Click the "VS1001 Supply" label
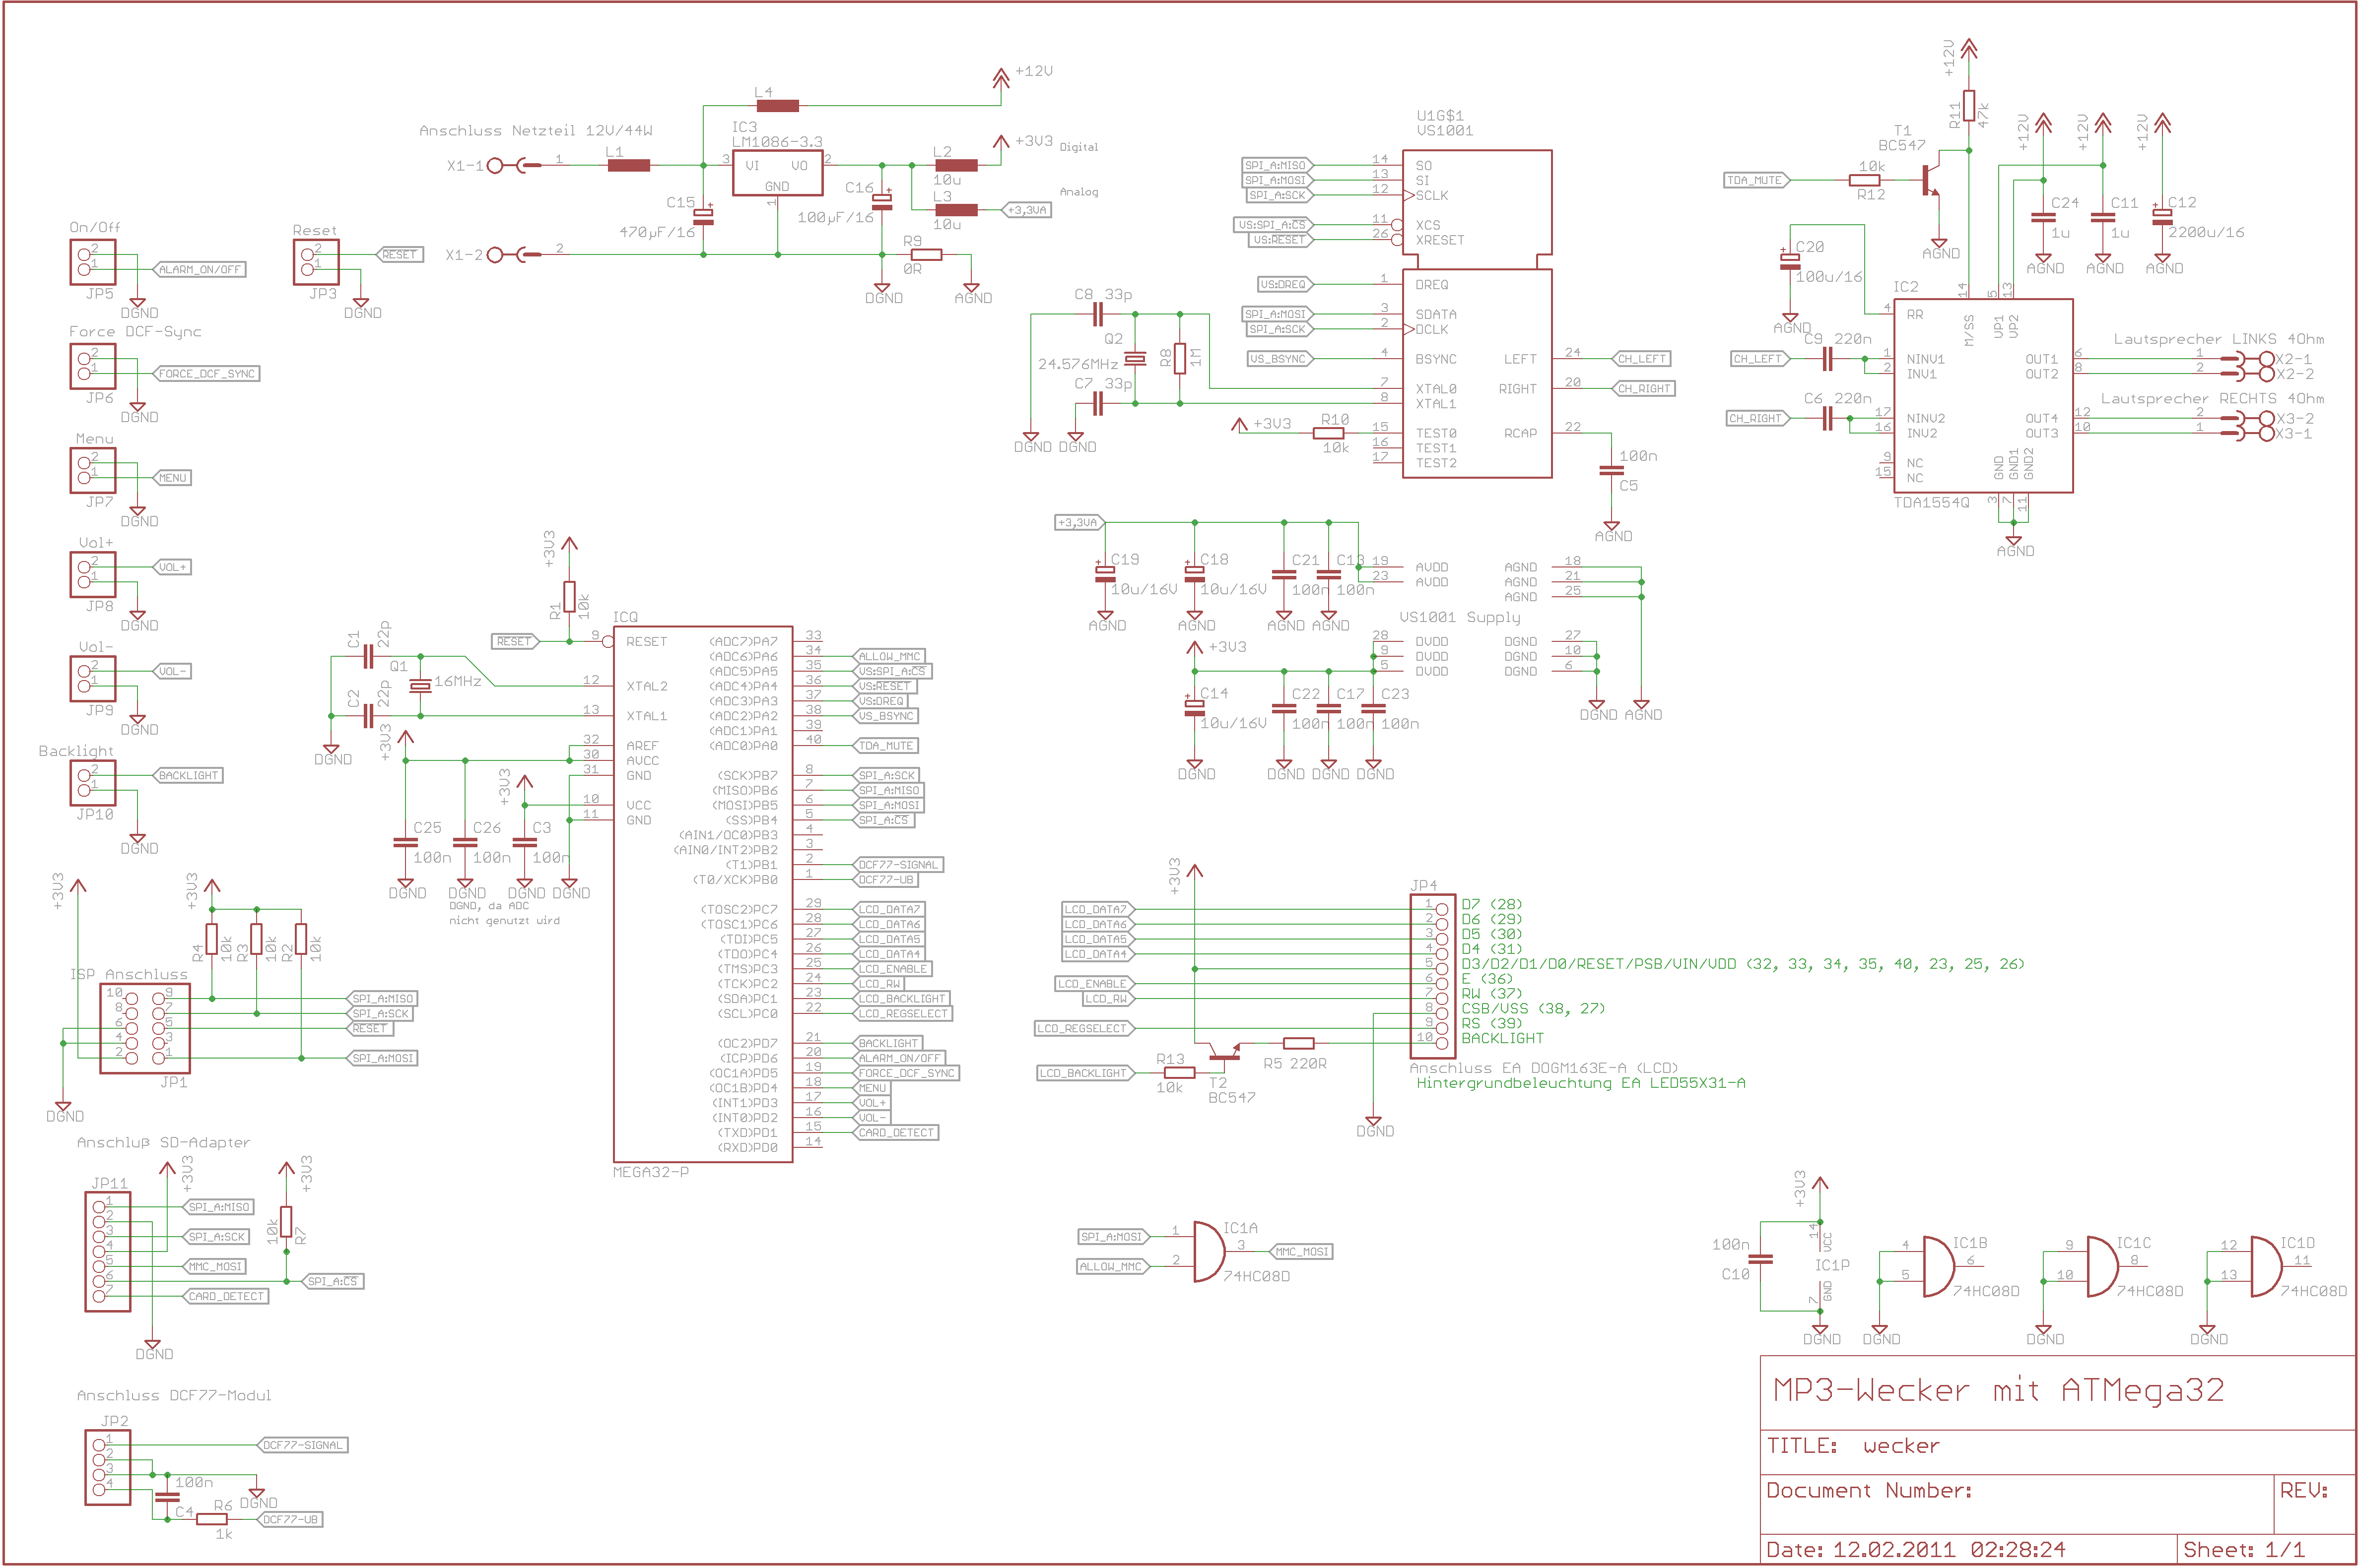Screen dimensions: 2358x1568 (x=1460, y=617)
